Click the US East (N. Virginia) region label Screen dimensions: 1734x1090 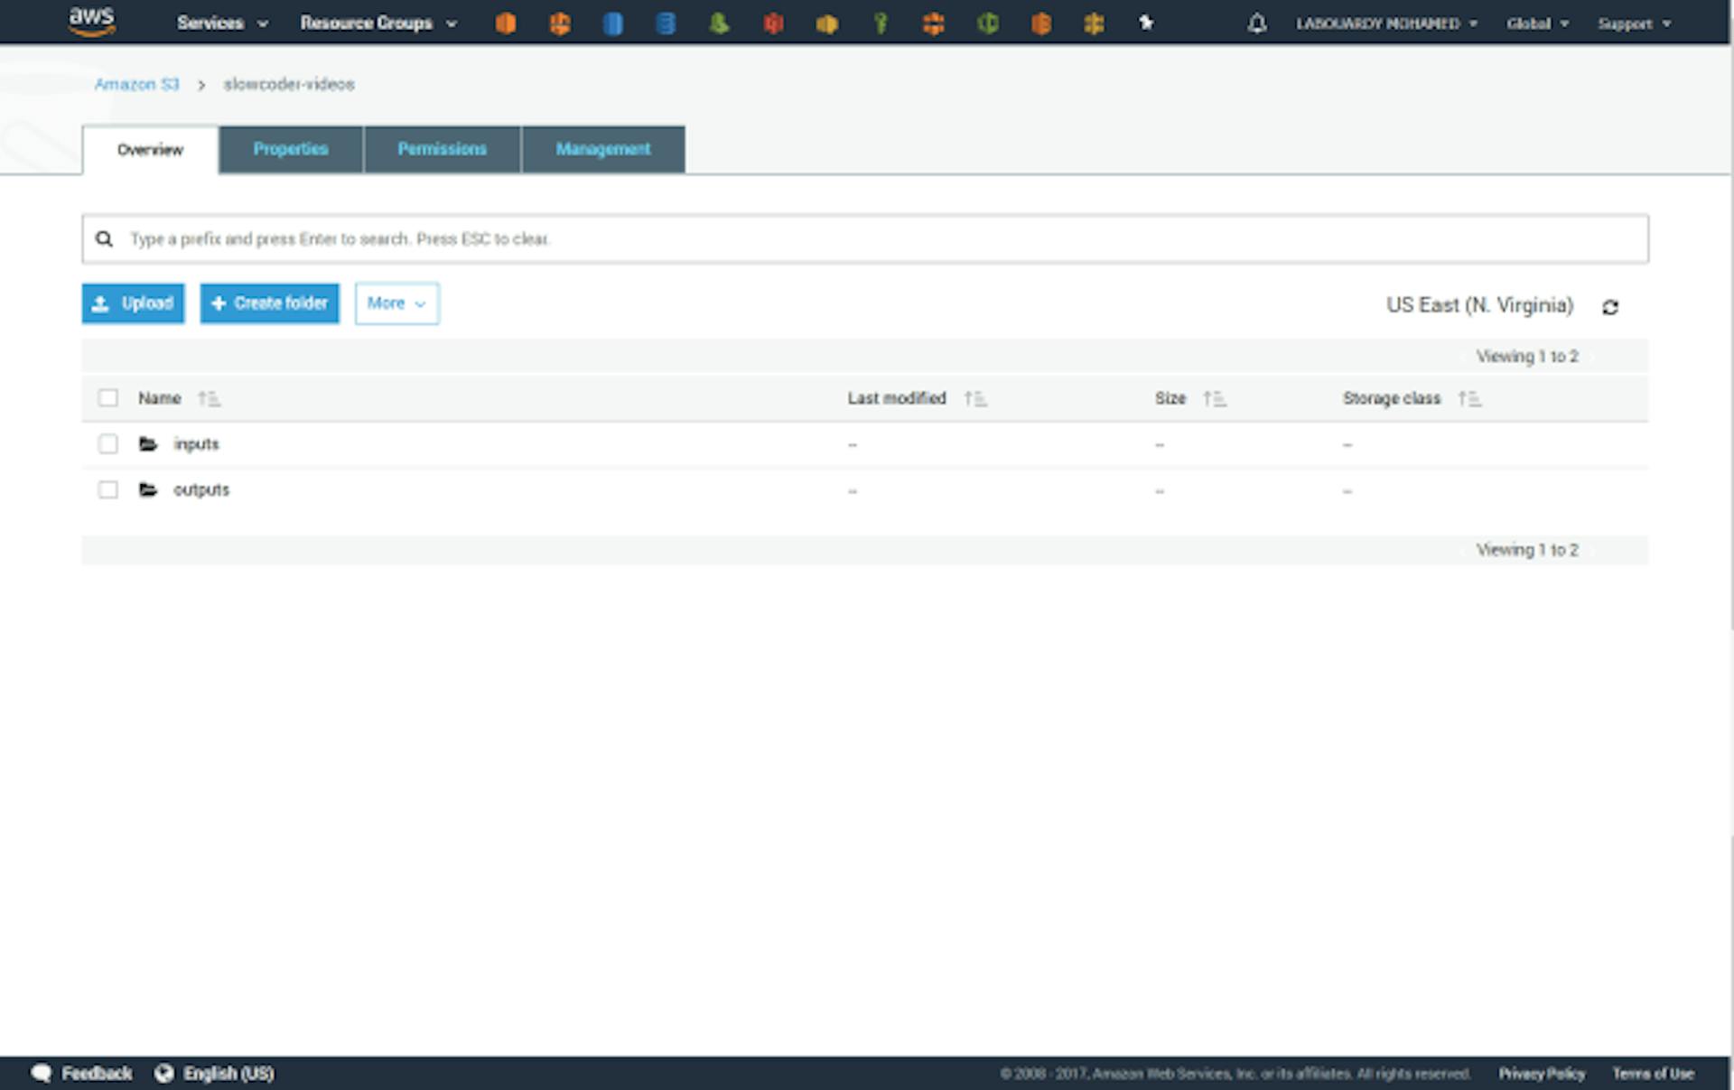coord(1479,305)
